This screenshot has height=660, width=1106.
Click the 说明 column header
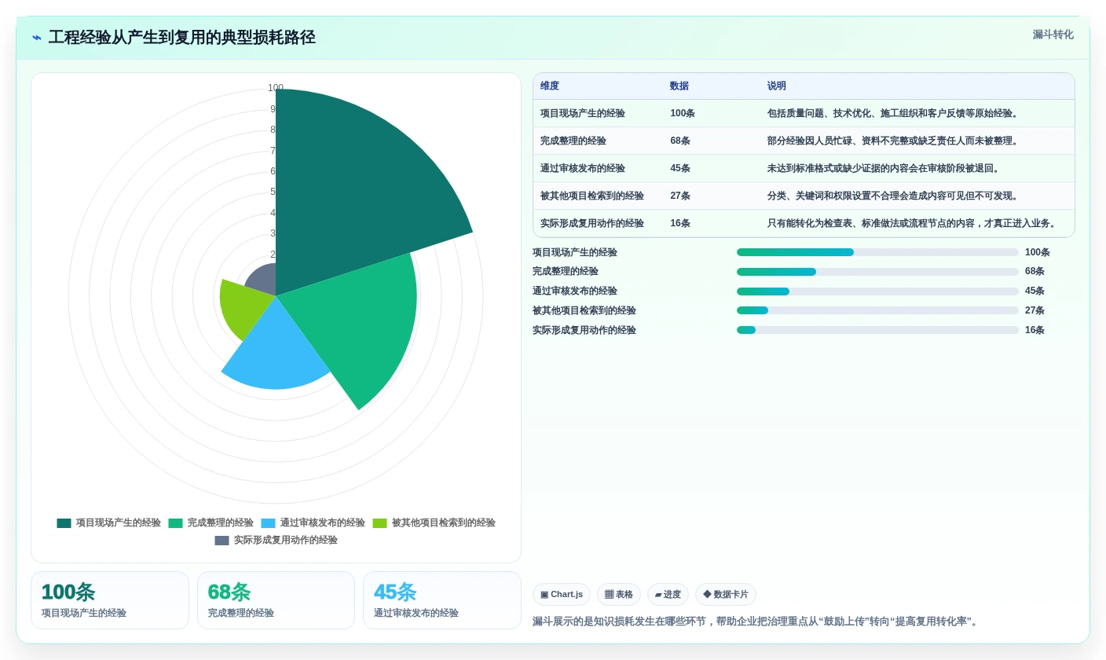tap(777, 86)
